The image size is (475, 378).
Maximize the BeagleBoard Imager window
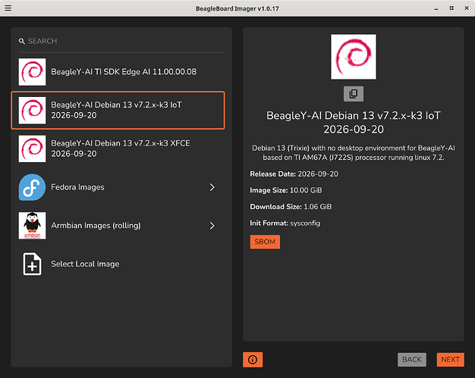pyautogui.click(x=451, y=8)
